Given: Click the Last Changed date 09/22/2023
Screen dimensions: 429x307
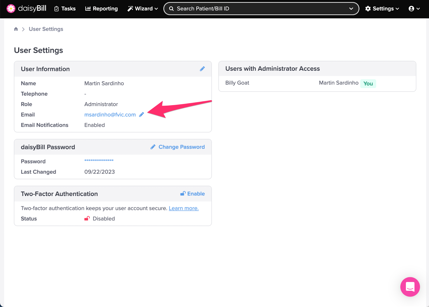Looking at the screenshot, I should [x=99, y=172].
